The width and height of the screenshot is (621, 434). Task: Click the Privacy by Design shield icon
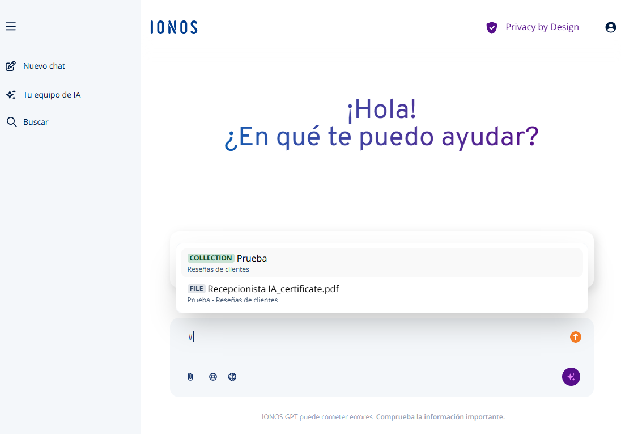tap(491, 27)
